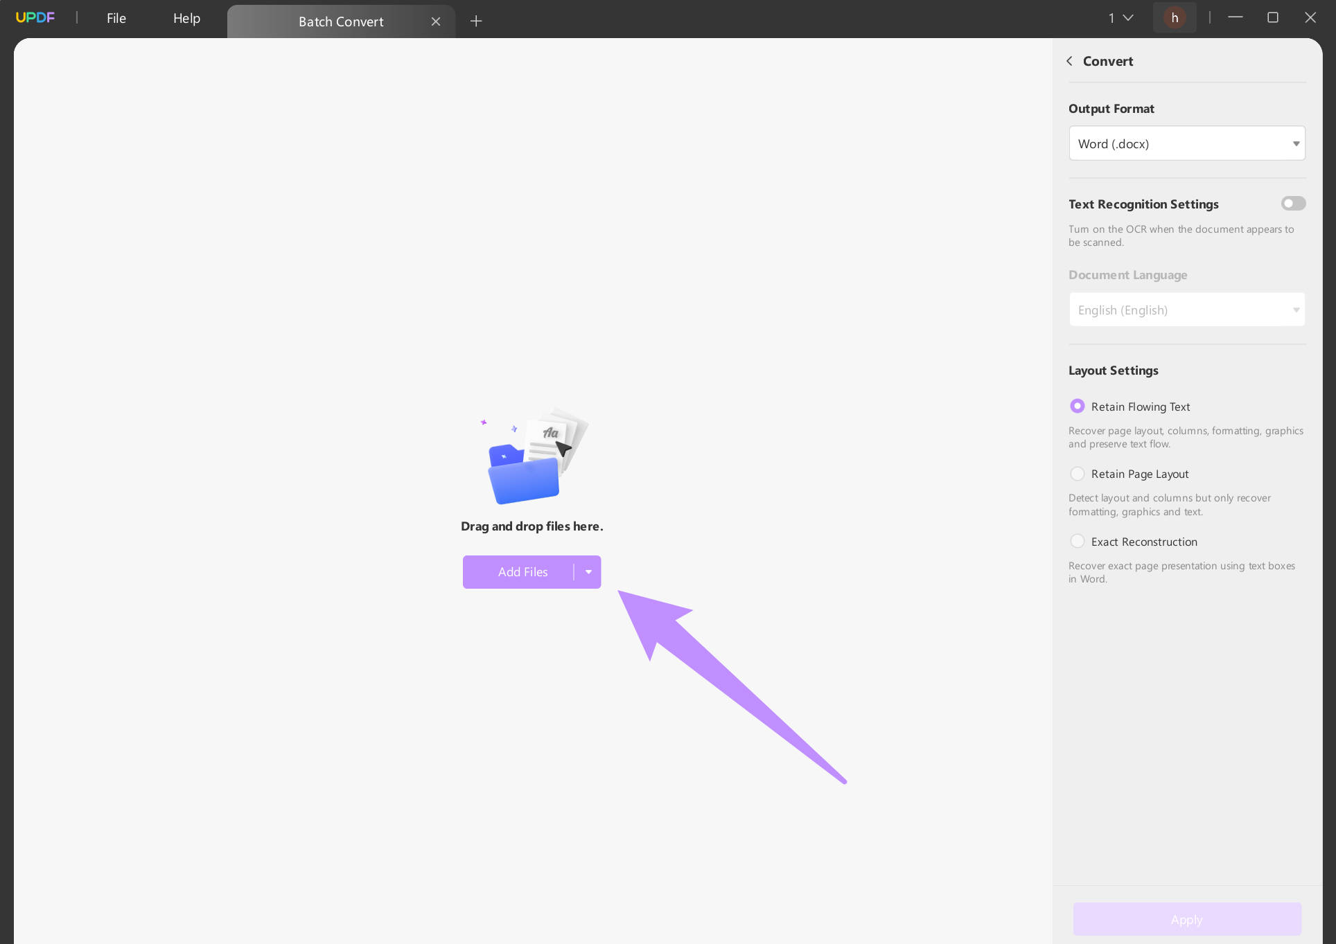Viewport: 1336px width, 944px height.
Task: Click the UPDF logo icon
Action: [35, 18]
